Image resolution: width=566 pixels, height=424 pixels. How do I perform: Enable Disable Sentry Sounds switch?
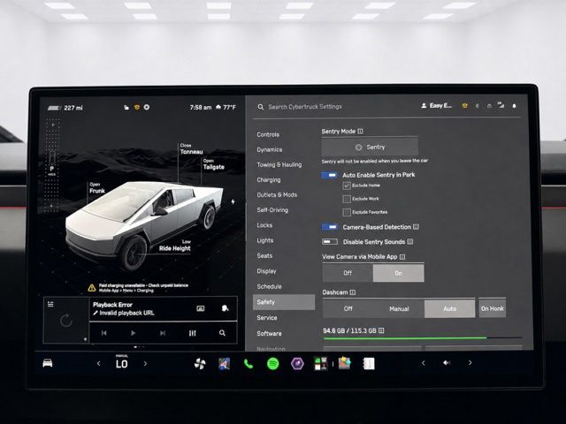click(330, 241)
